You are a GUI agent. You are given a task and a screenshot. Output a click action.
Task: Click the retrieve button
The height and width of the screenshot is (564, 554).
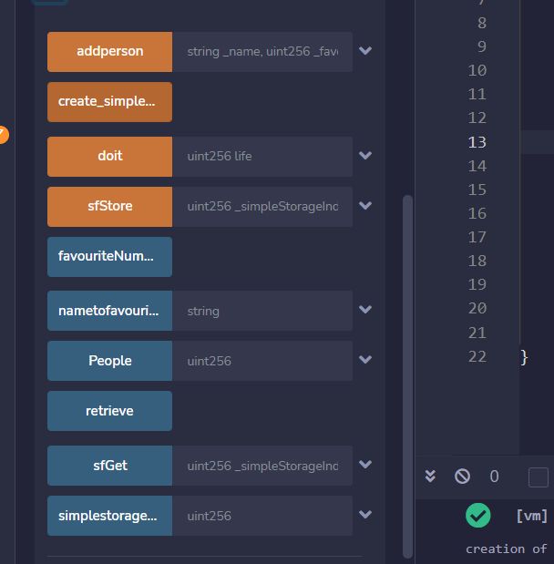pos(109,411)
